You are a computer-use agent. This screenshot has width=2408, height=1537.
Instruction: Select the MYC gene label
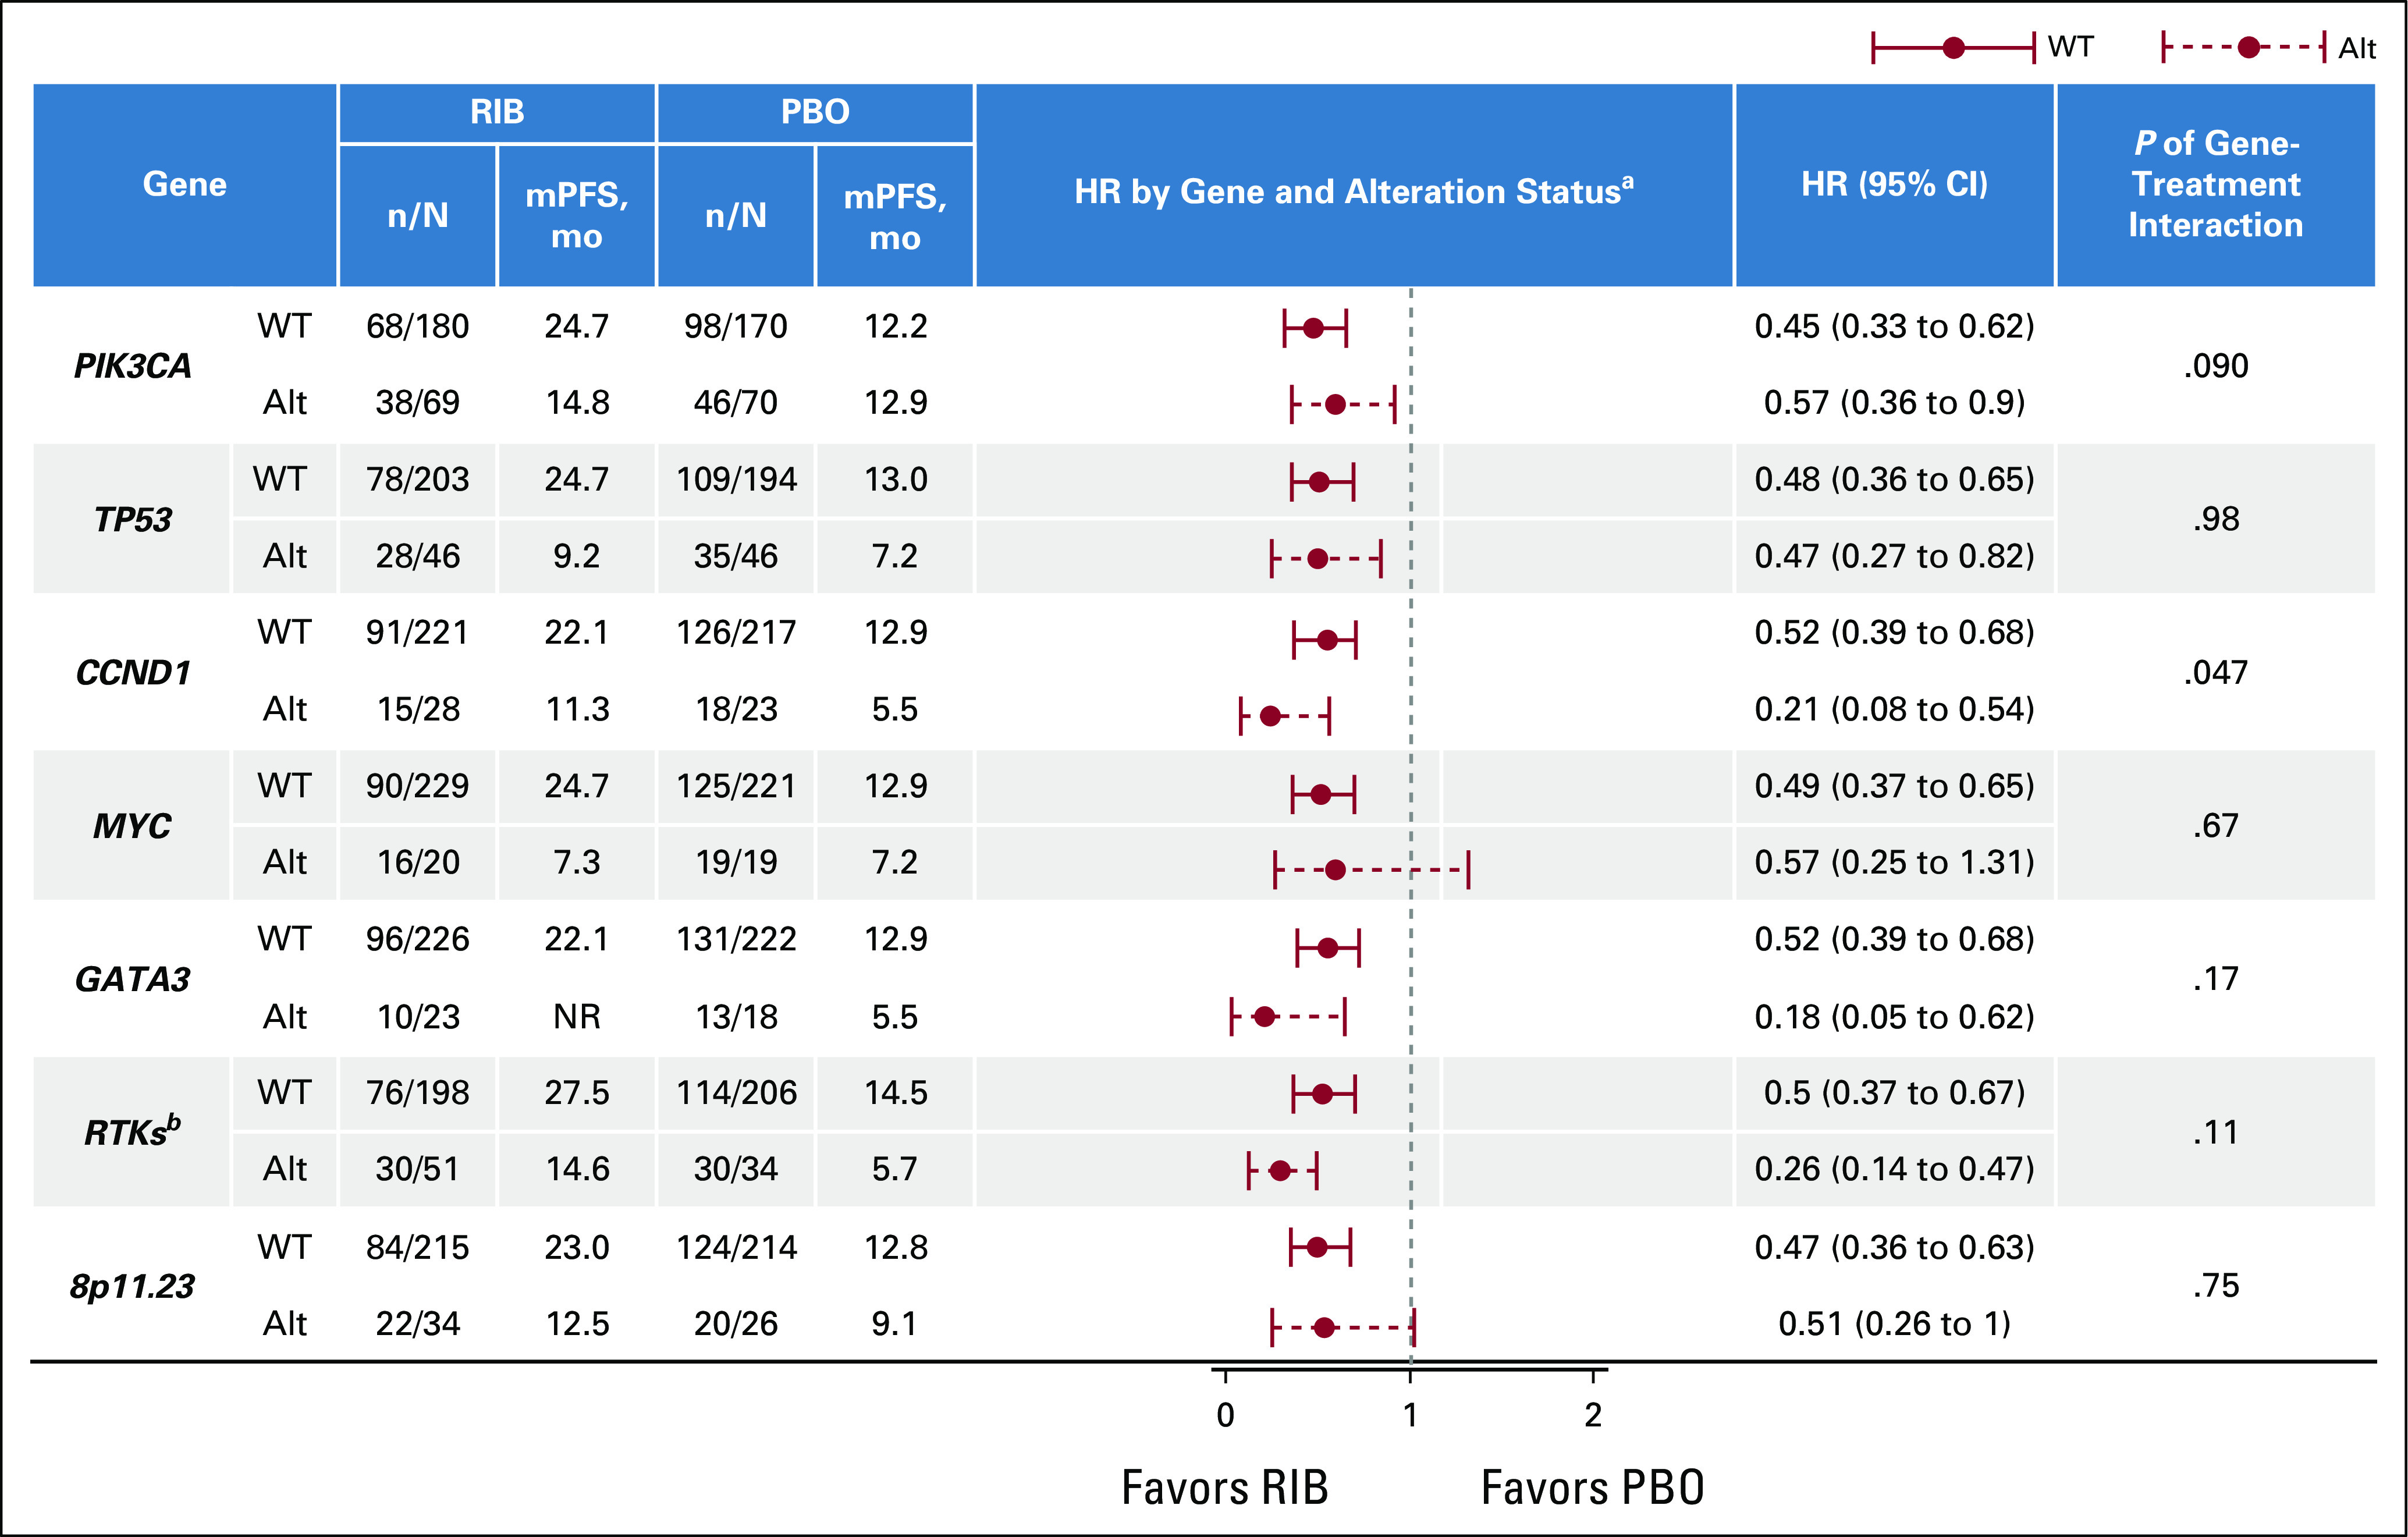tap(133, 826)
